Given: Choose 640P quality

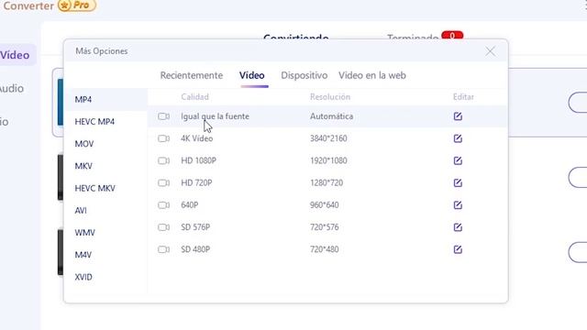Looking at the screenshot, I should (x=190, y=205).
